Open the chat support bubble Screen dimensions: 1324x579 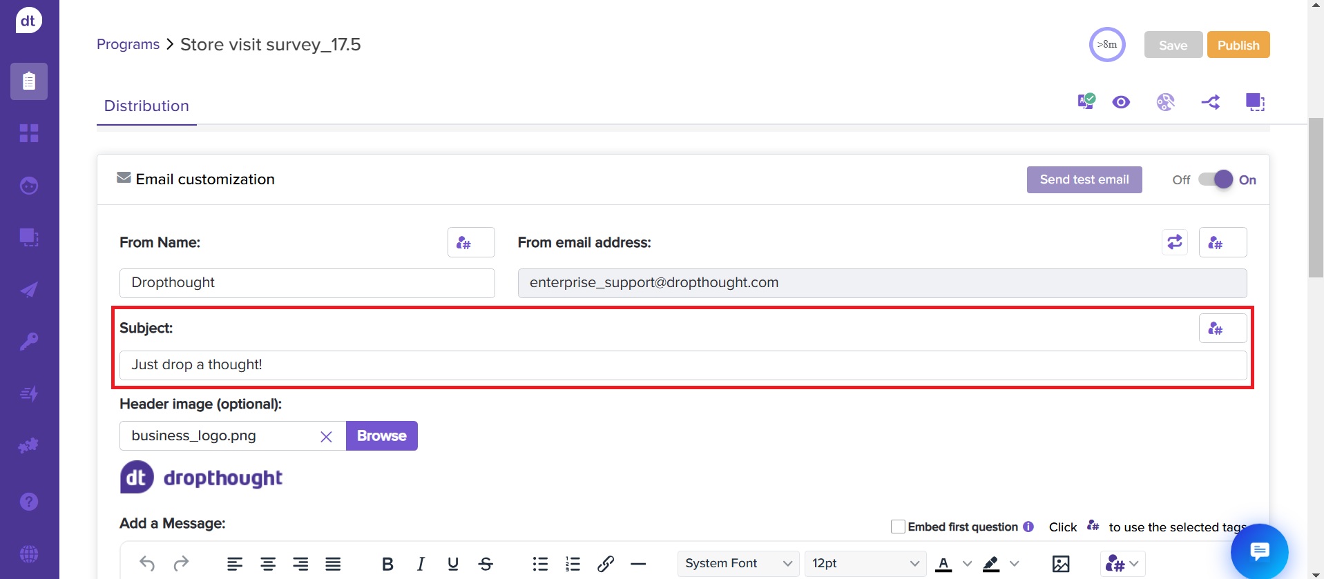tap(1259, 551)
